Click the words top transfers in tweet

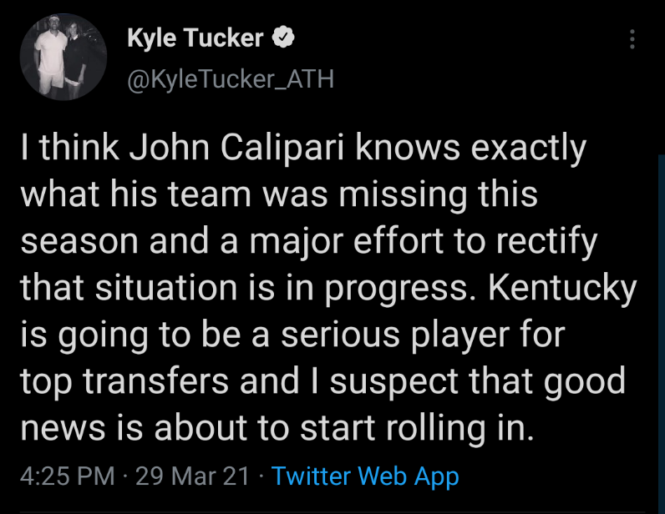click(124, 381)
